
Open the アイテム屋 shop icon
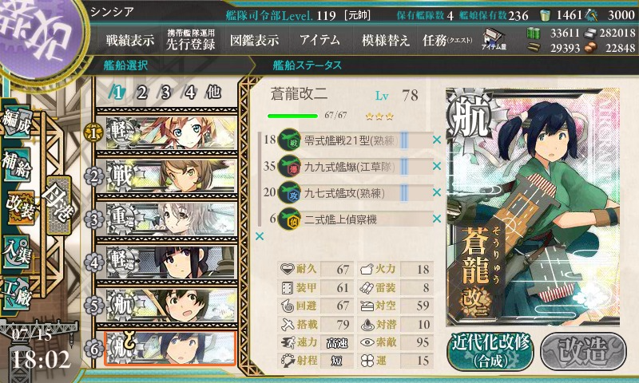pos(494,39)
